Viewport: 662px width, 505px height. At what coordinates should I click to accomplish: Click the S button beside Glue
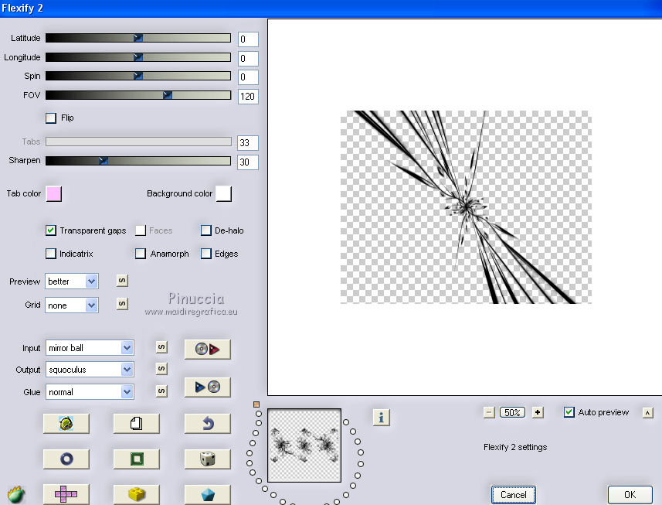pos(161,391)
